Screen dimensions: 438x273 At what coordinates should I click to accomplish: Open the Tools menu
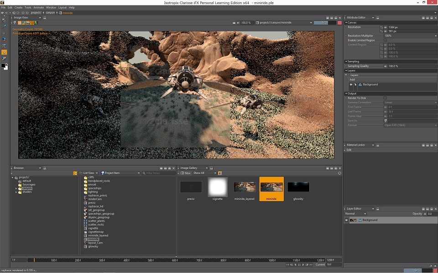(28, 8)
